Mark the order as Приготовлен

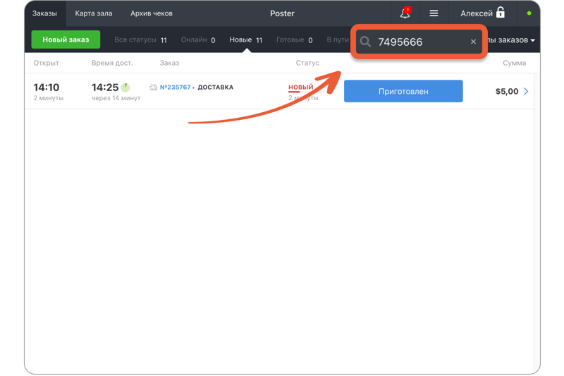(x=403, y=92)
